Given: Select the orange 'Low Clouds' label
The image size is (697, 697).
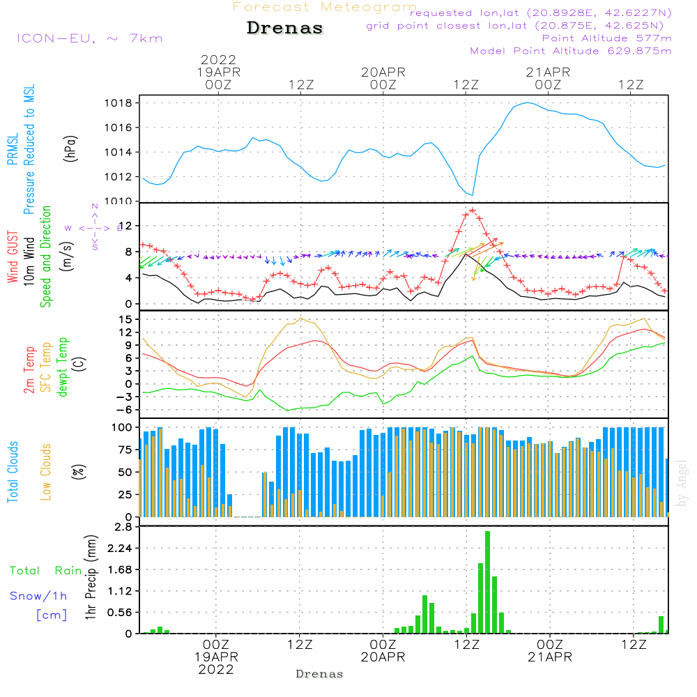Looking at the screenshot, I should pos(45,472).
